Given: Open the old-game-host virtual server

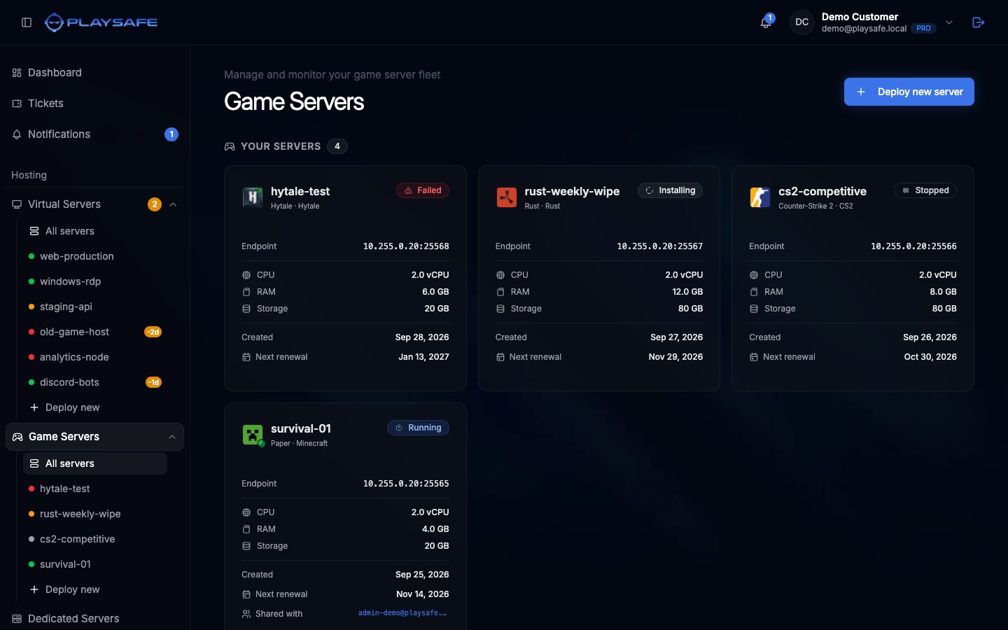Looking at the screenshot, I should pos(95,332).
